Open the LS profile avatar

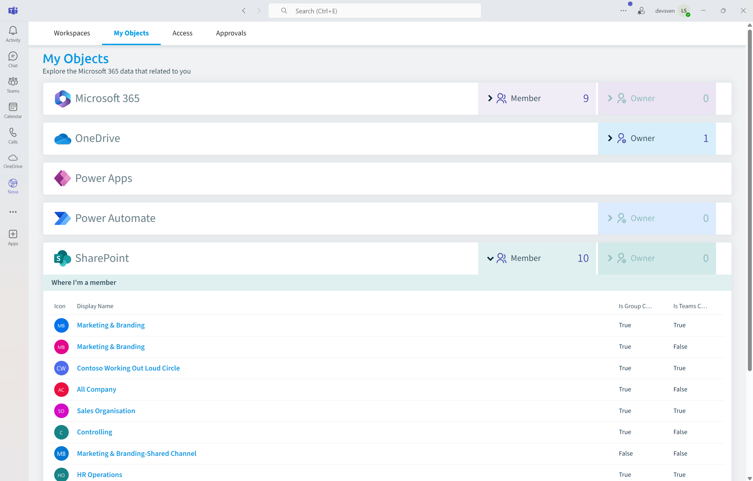coord(684,11)
